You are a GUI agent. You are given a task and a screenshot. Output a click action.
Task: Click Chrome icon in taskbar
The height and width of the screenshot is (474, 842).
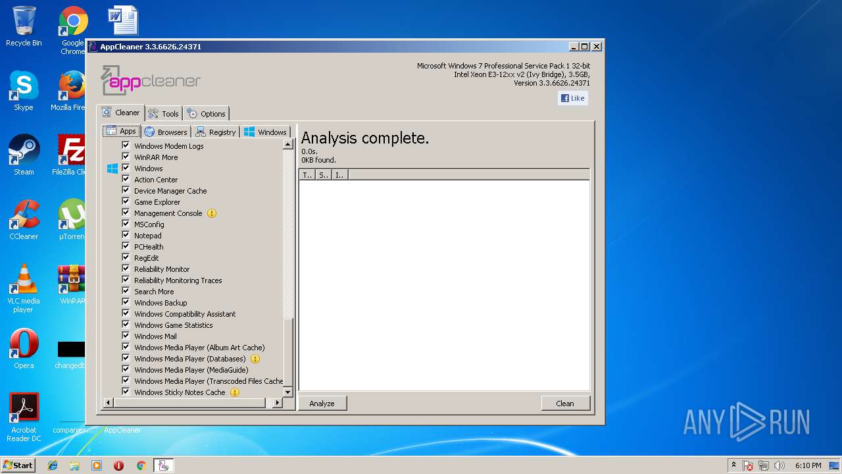(x=141, y=465)
